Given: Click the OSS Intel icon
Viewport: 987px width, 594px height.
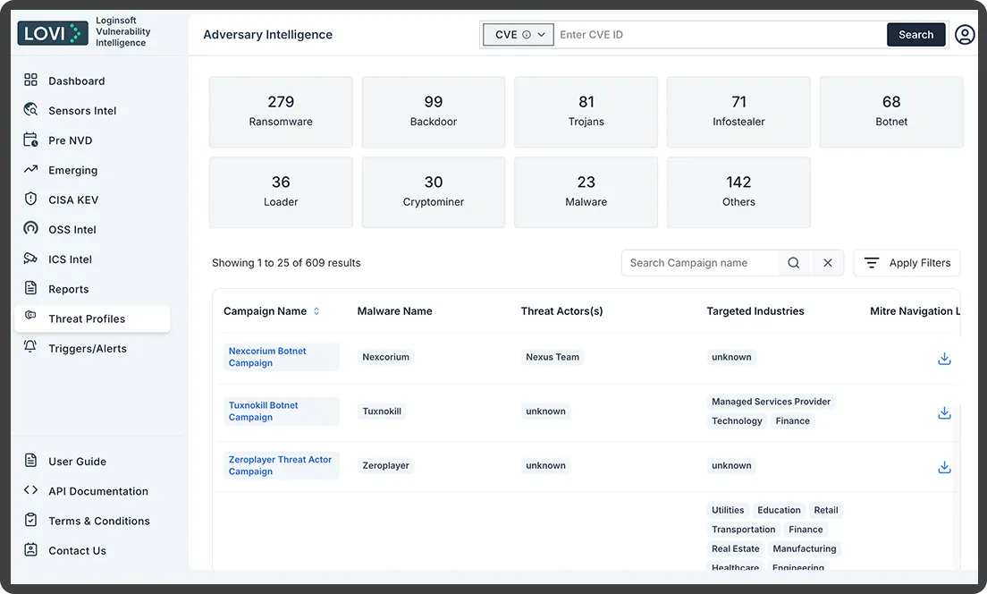Looking at the screenshot, I should 30,228.
